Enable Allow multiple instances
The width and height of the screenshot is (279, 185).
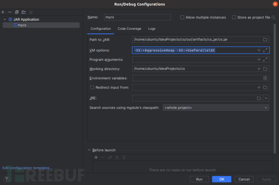[182, 17]
